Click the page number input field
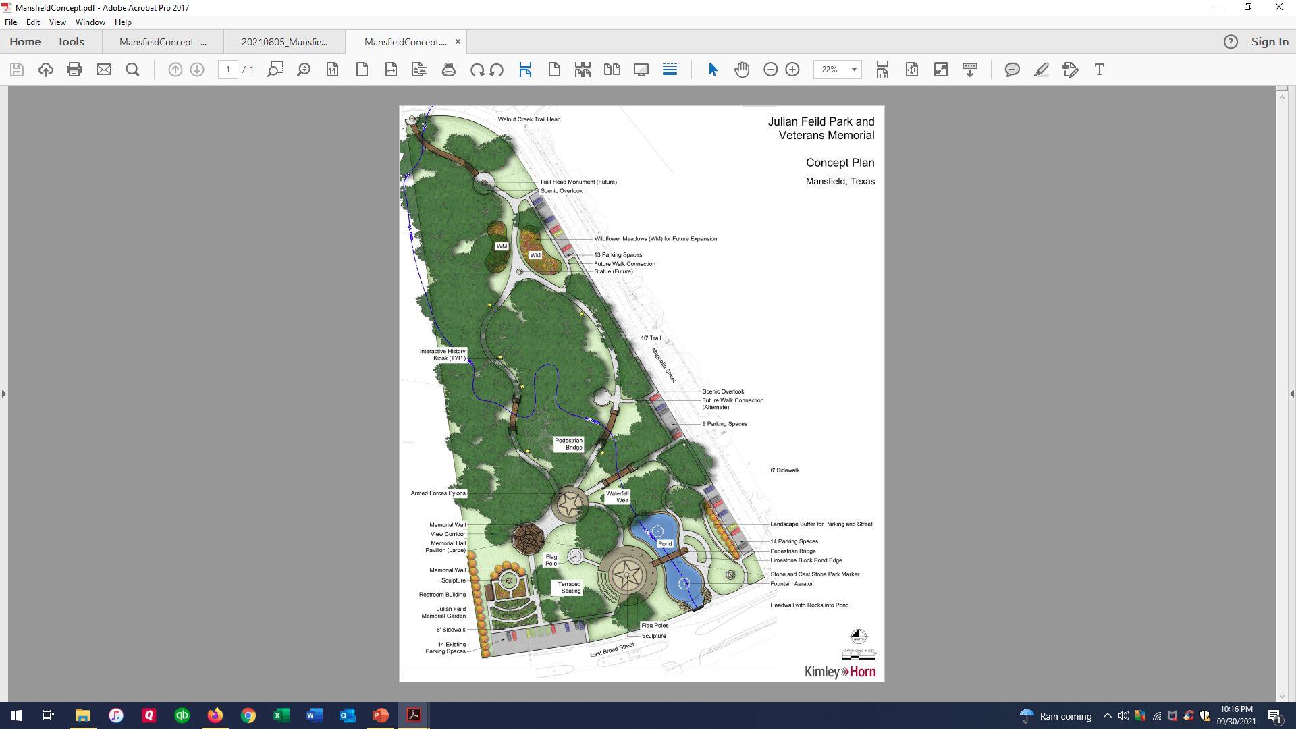 (228, 70)
